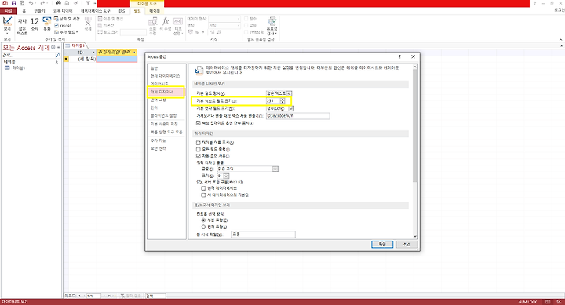The width and height of the screenshot is (565, 305).
Task: Click the Print icon in quick access toolbar
Action: pyautogui.click(x=58, y=3)
